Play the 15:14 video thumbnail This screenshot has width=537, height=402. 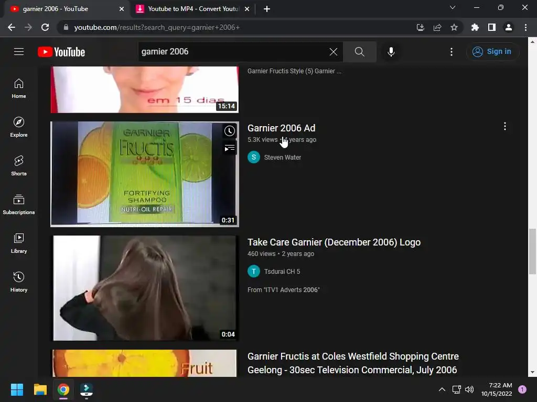[x=145, y=90]
